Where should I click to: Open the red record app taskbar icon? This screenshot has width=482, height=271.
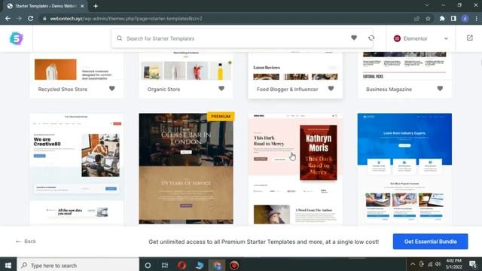[x=234, y=265]
